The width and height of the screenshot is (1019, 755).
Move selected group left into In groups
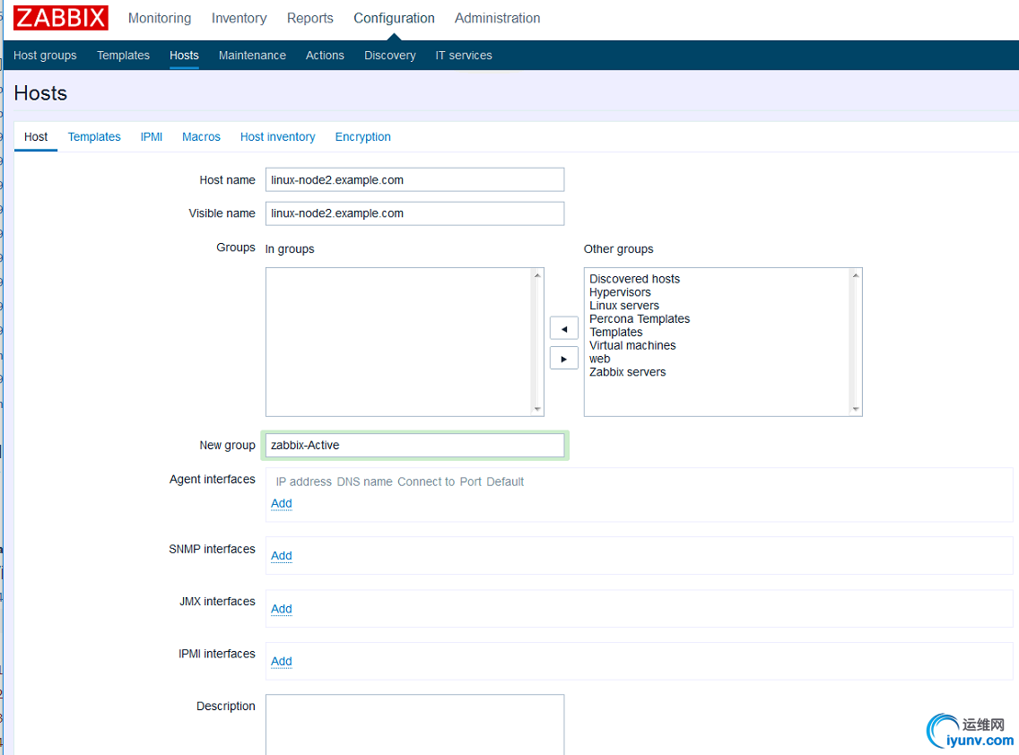tap(563, 329)
